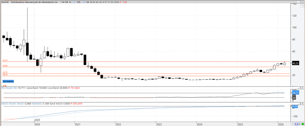Click the 2024 label on time axis
Image resolution: width=305 pixels, height=126 pixels.
pos(200,124)
